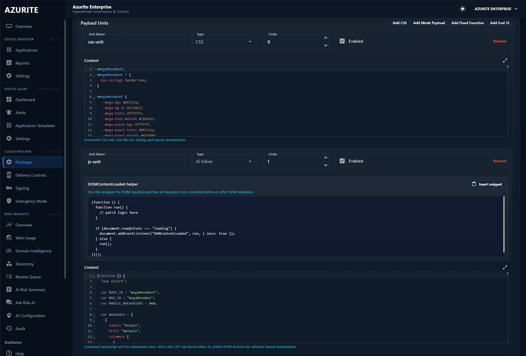The image size is (526, 356).
Task: Click the Application Templates grid icon
Action: (x=9, y=125)
